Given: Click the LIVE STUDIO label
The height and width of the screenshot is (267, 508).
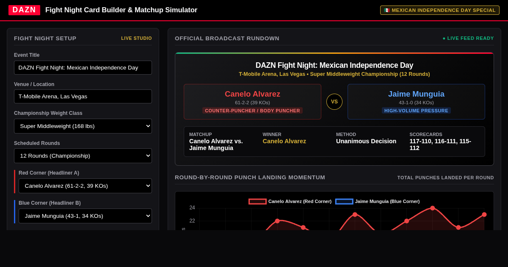Looking at the screenshot, I should (x=136, y=38).
